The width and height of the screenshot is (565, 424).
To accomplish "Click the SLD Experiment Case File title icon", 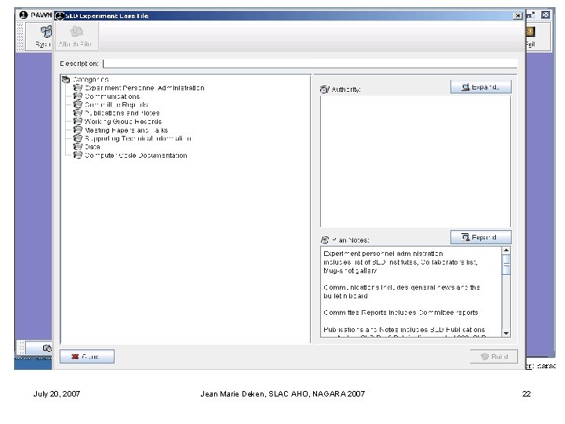I will (x=60, y=16).
